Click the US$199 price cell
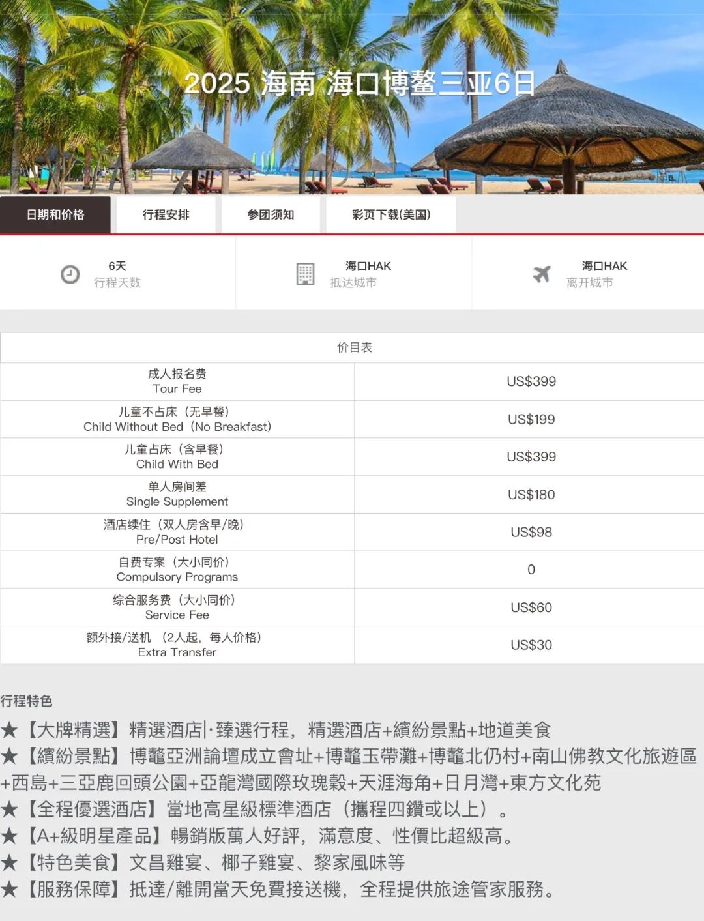The image size is (704, 921). coord(531,419)
